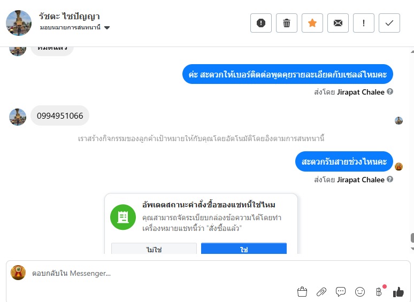This screenshot has height=302, width=414.
Task: Open รัชตะ ไชปัญญา profile picture in header
Action: click(x=19, y=23)
